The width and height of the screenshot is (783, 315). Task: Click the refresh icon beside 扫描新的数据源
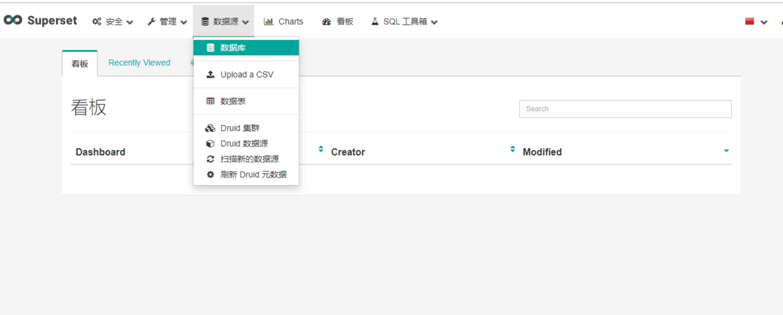(x=210, y=159)
